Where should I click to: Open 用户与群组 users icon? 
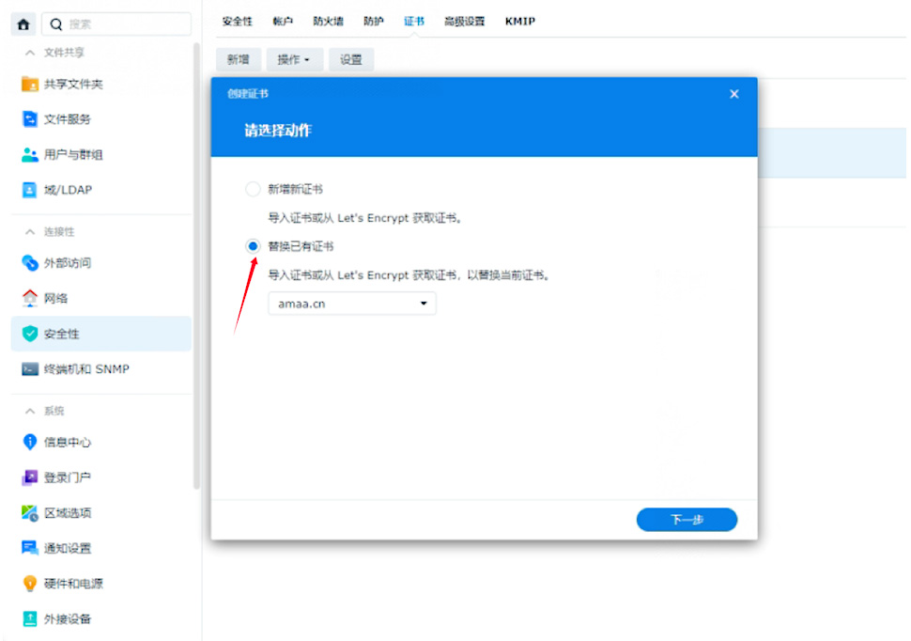click(30, 155)
